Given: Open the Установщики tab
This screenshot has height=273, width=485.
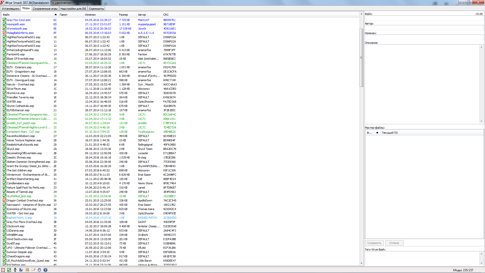Looking at the screenshot, I should [11, 9].
